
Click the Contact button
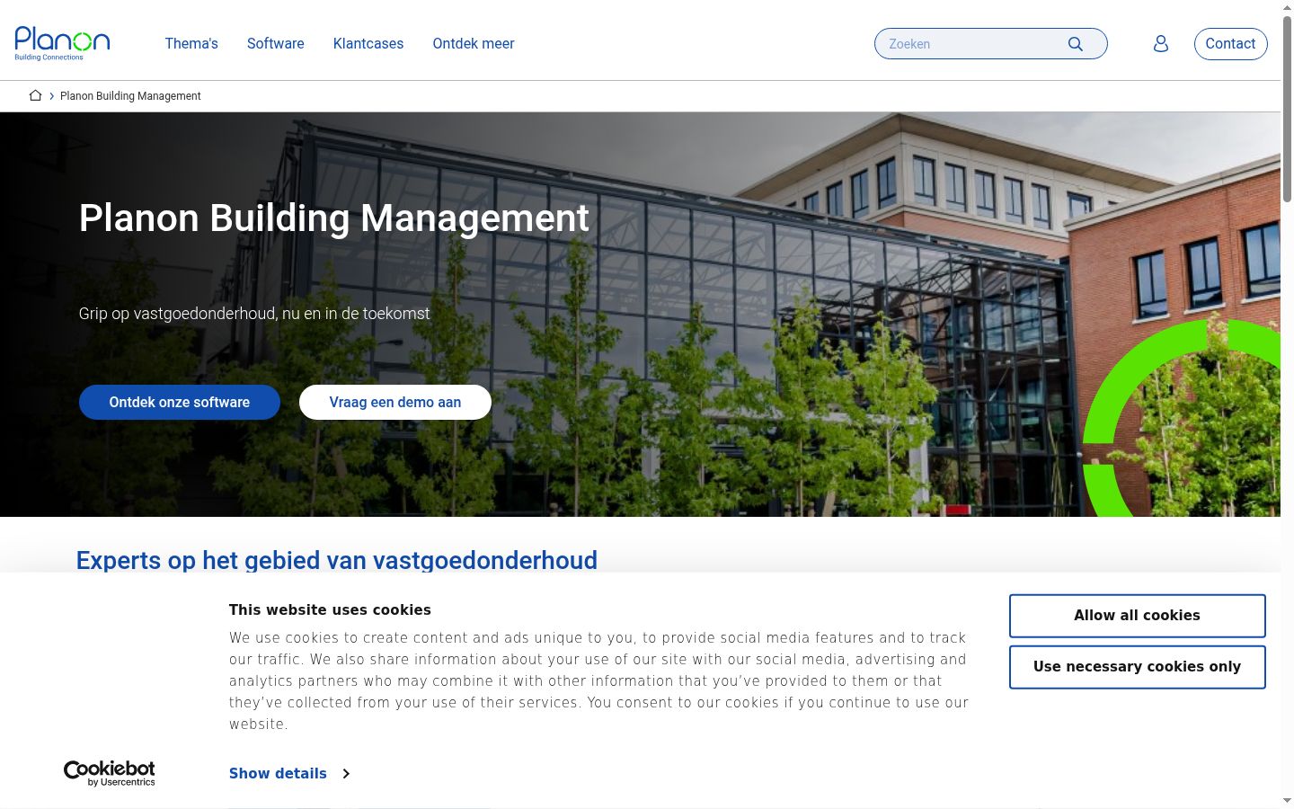tap(1231, 44)
